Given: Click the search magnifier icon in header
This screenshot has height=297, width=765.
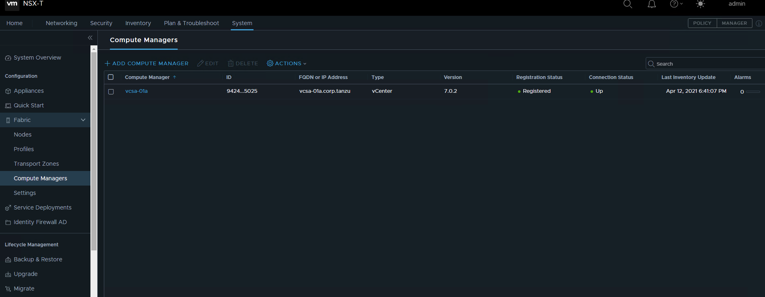Looking at the screenshot, I should (x=627, y=4).
